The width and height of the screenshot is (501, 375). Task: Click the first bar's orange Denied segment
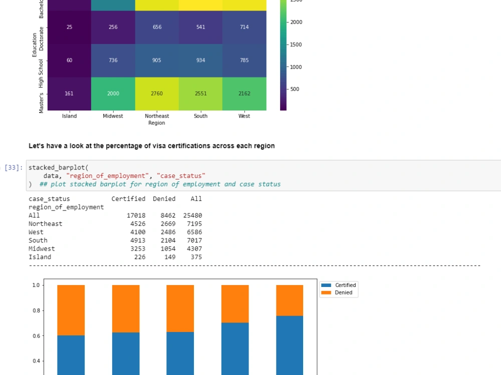coord(71,310)
